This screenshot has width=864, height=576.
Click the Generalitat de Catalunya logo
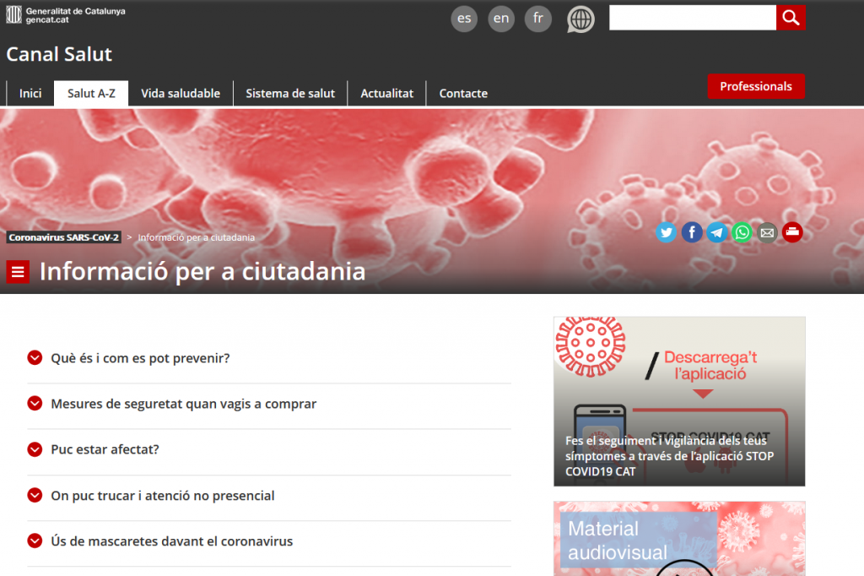click(x=66, y=14)
